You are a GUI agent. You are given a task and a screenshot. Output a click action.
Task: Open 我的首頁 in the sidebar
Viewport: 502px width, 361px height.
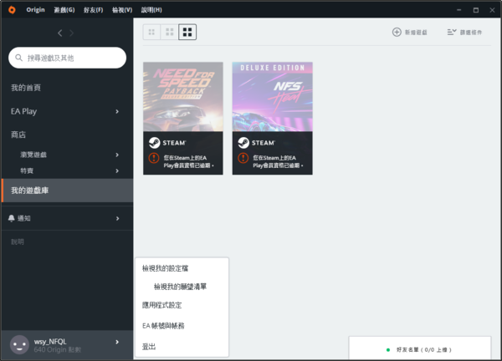[26, 88]
